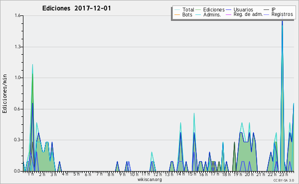Click the orange Bots line swatch
The height and width of the screenshot is (184, 299).
pyautogui.click(x=177, y=14)
